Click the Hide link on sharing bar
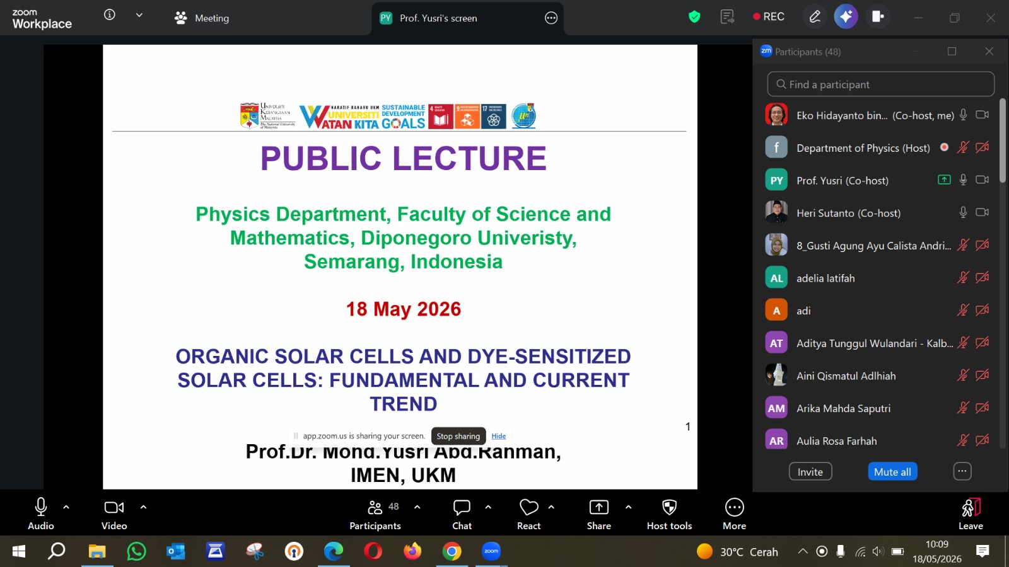The height and width of the screenshot is (567, 1009). pos(499,436)
